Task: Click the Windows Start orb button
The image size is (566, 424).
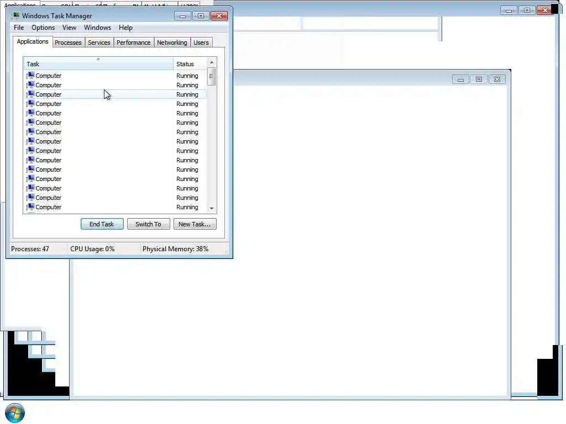Action: click(x=15, y=413)
